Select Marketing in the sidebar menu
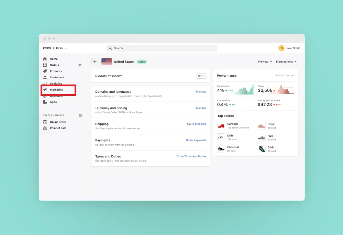This screenshot has height=235, width=343. tap(57, 90)
